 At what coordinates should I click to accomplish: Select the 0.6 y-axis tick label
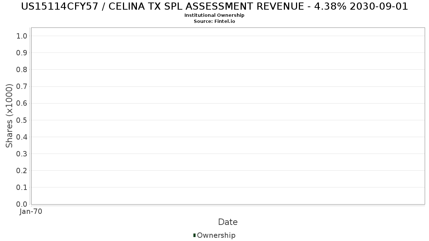pyautogui.click(x=22, y=103)
